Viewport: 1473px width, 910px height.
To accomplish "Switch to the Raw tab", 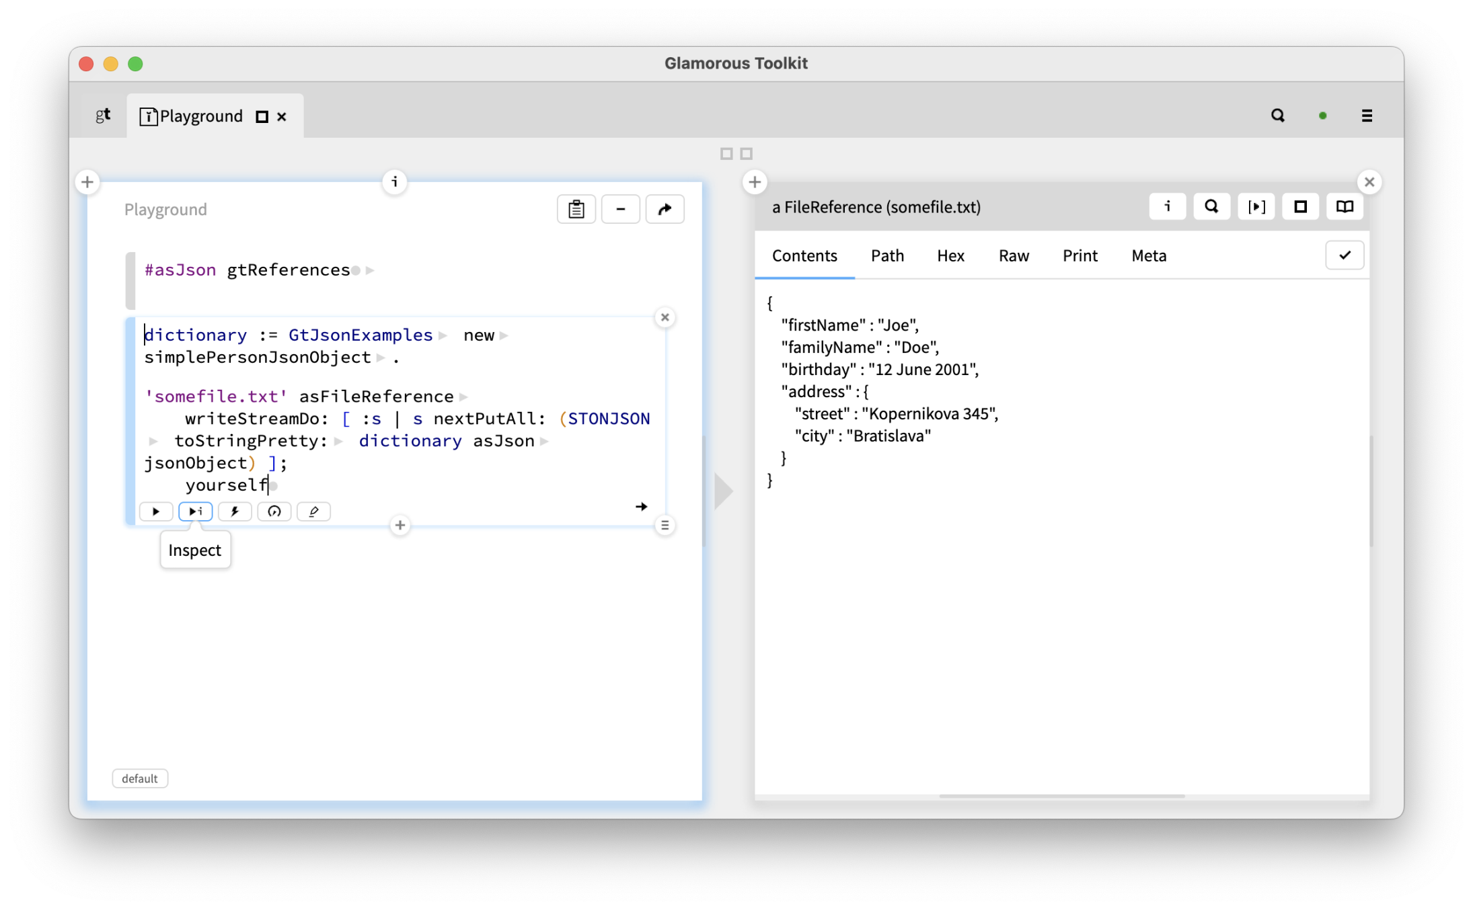I will 1014,256.
